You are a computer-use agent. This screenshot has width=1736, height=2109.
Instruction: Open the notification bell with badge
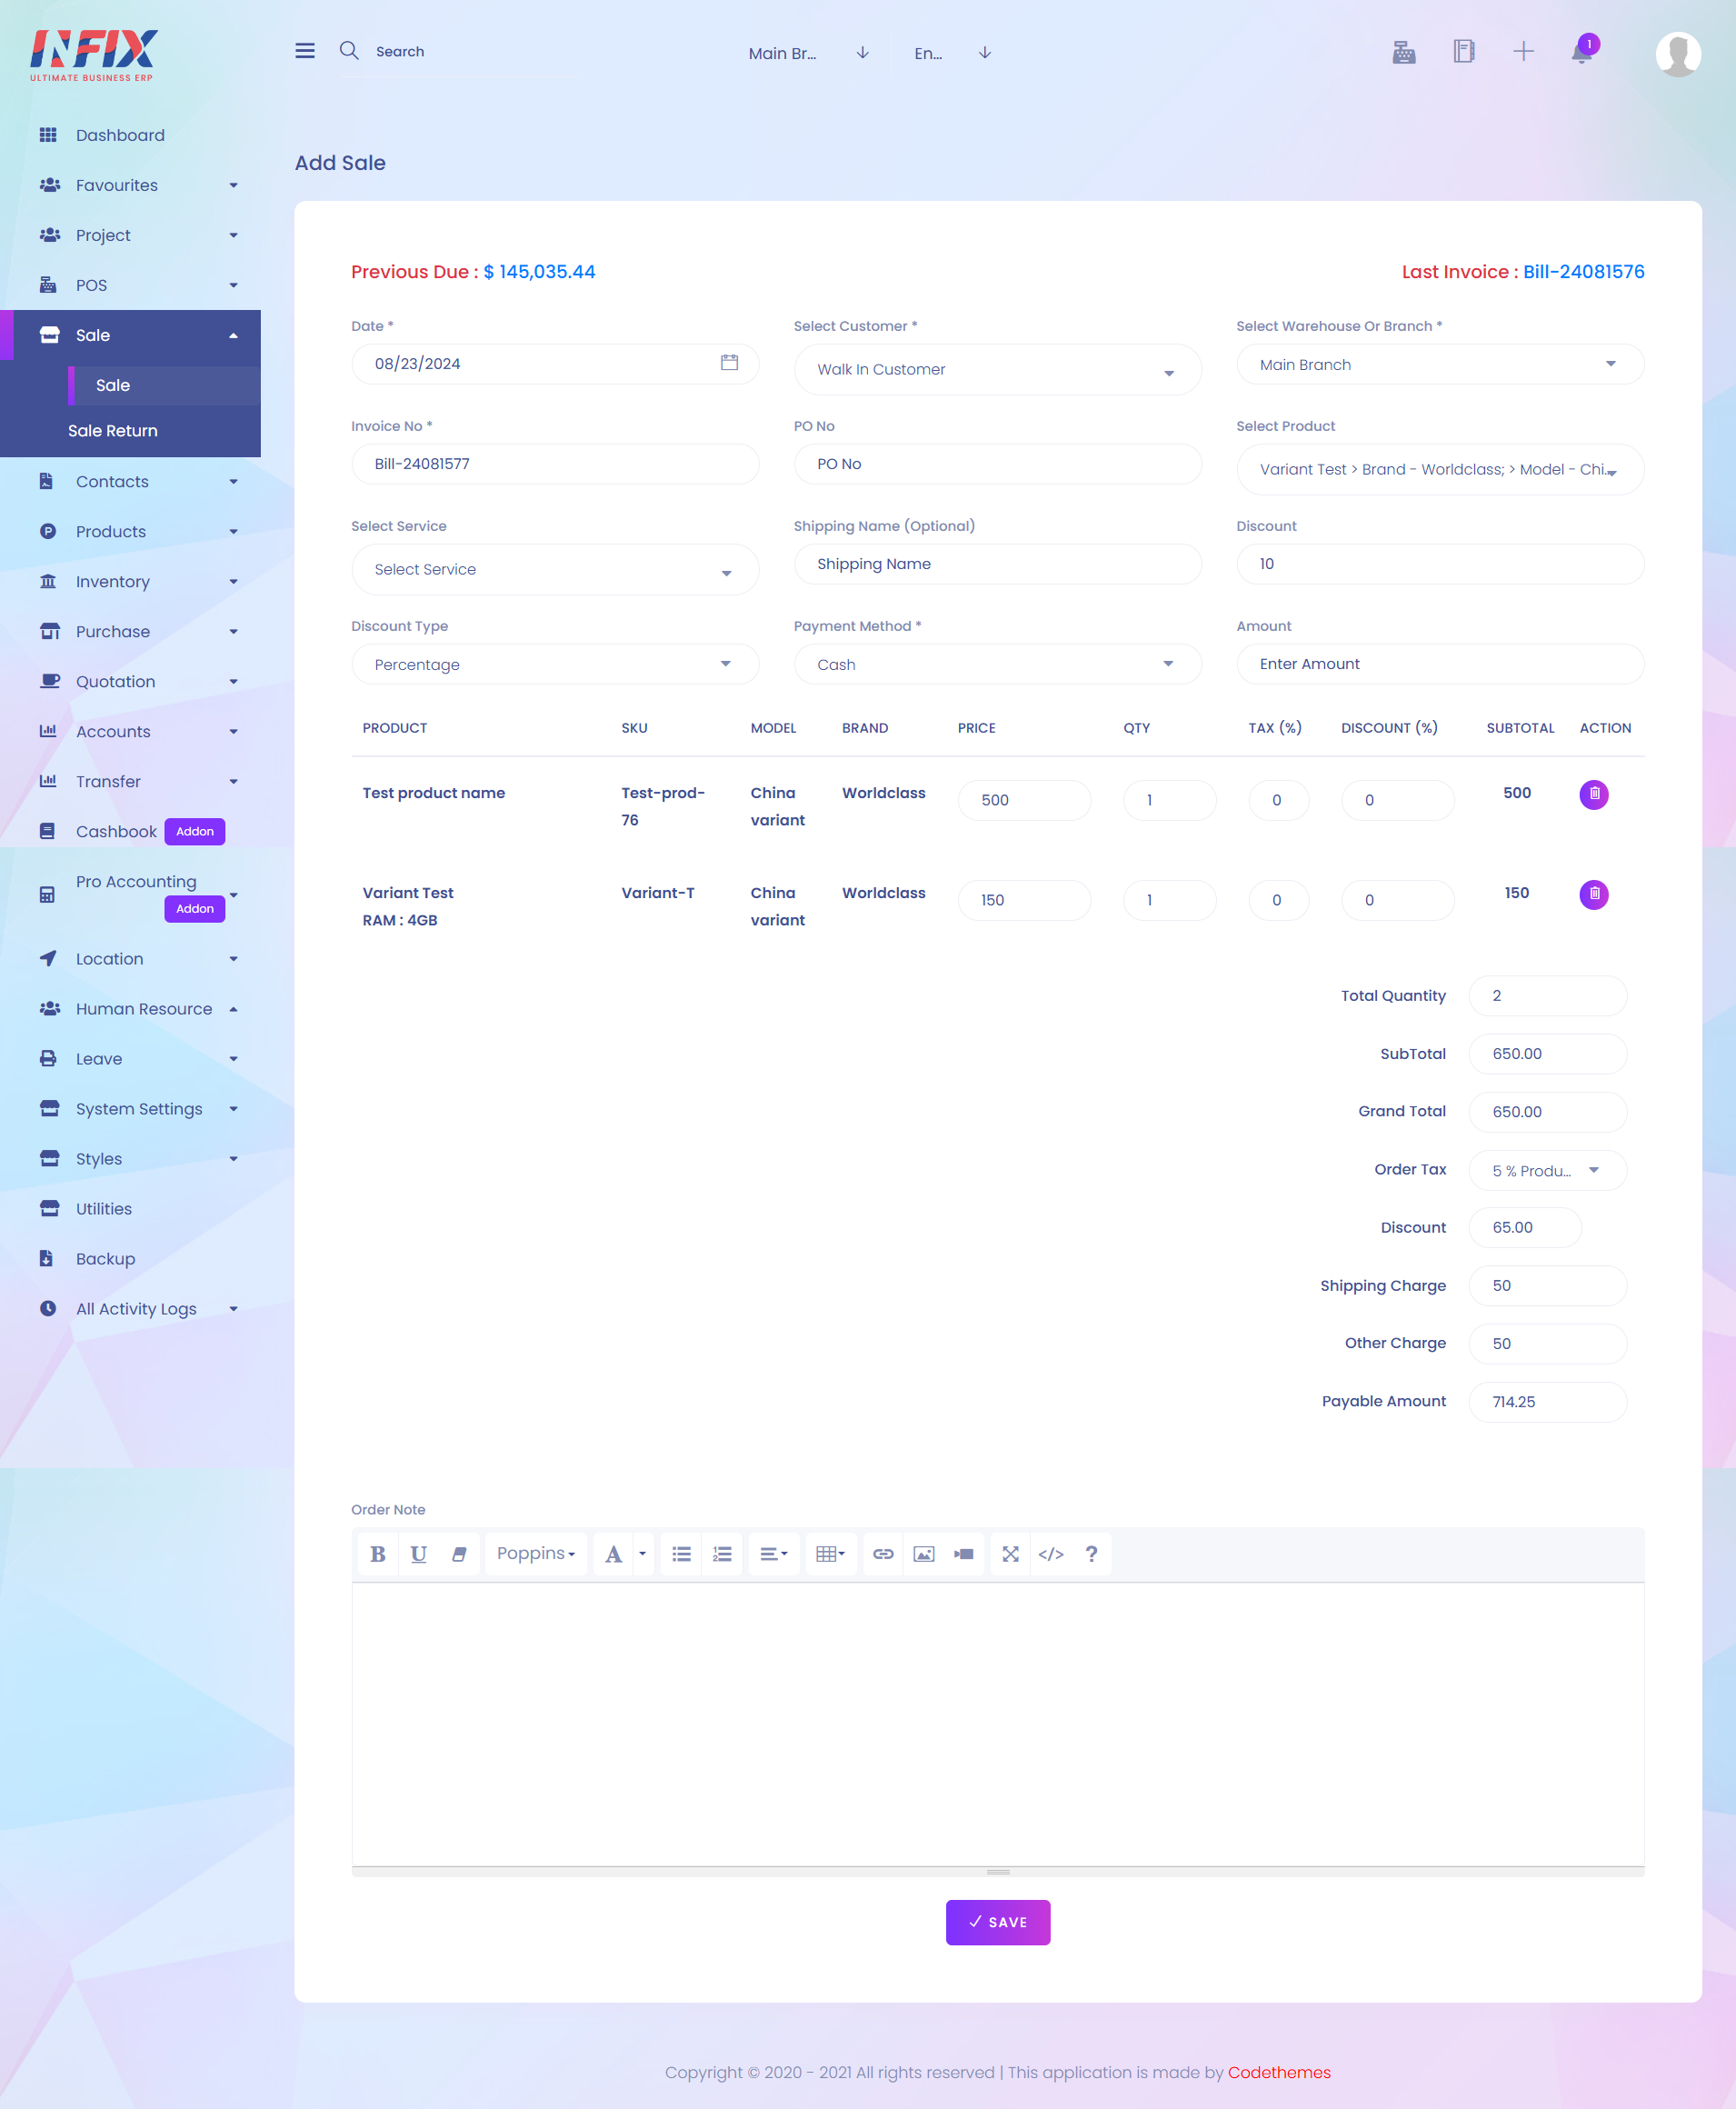coord(1581,54)
